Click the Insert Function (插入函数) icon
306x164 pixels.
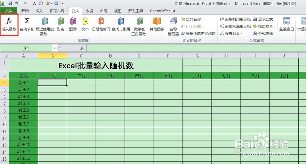[x=9, y=21]
